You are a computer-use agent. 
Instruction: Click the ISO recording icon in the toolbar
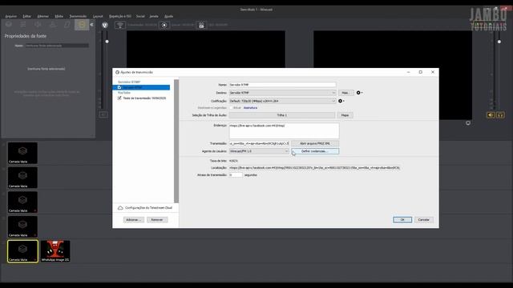(x=201, y=25)
